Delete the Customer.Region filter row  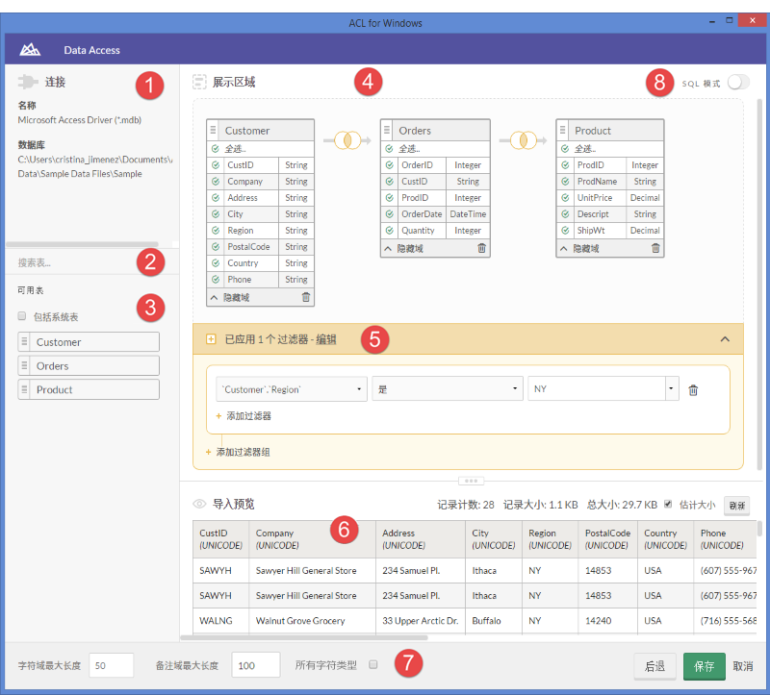[x=693, y=390]
